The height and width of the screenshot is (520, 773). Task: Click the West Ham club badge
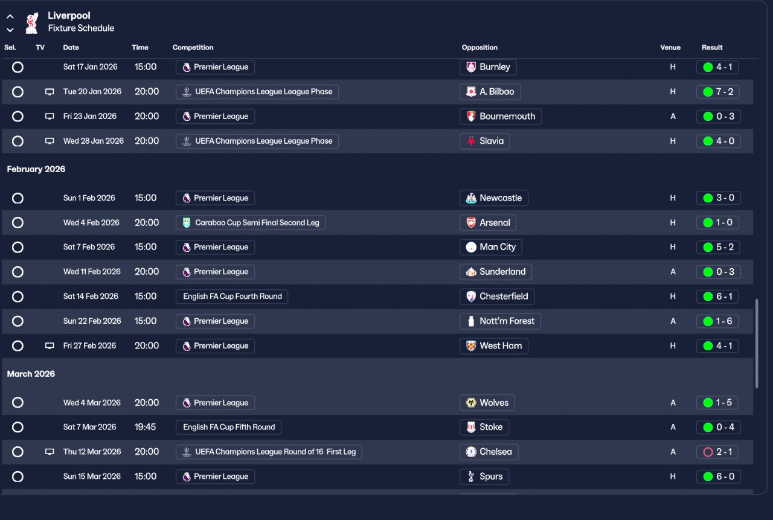(x=471, y=346)
